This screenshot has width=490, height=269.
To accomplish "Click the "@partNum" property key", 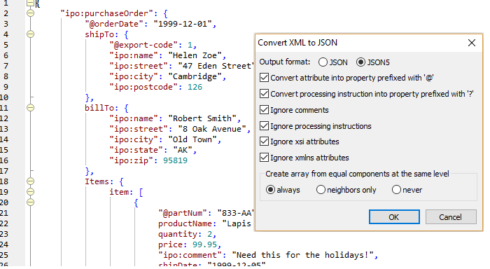I will tap(183, 213).
